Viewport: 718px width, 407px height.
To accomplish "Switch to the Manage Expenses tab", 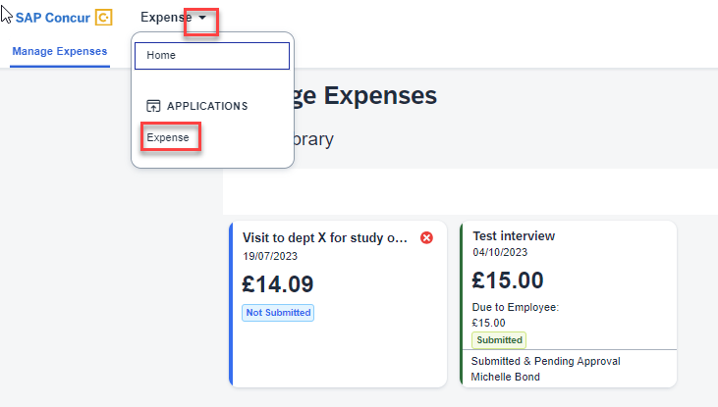I will click(x=60, y=51).
